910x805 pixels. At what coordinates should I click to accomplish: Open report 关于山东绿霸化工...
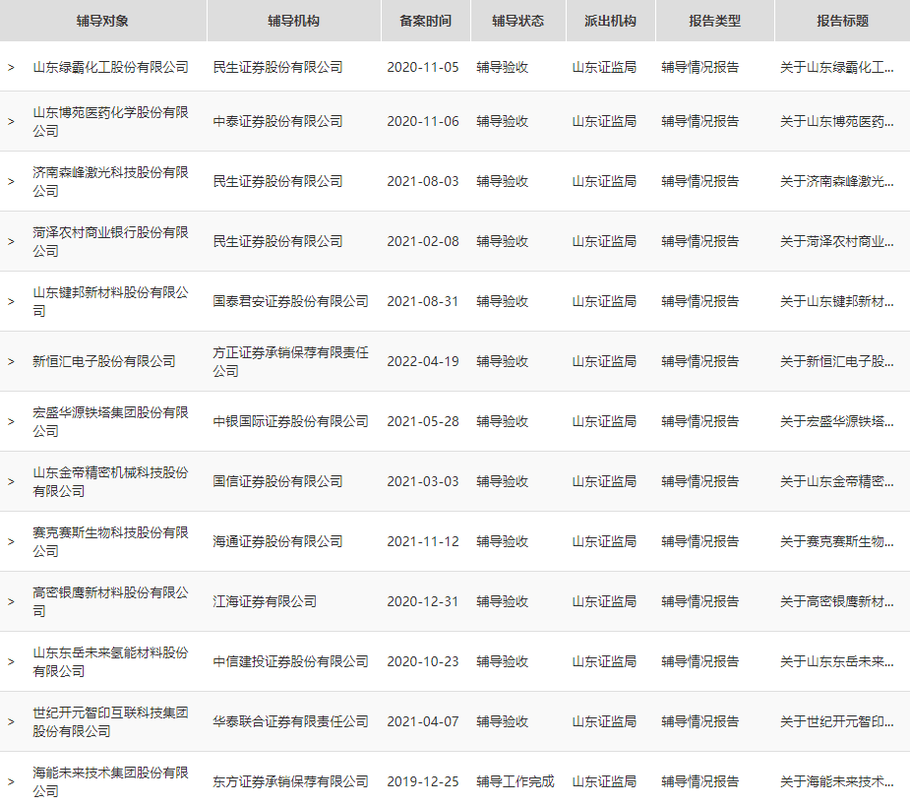[x=837, y=67]
